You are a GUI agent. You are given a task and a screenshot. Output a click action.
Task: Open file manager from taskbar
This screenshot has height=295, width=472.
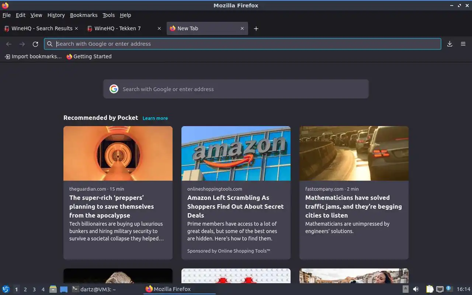[53, 289]
